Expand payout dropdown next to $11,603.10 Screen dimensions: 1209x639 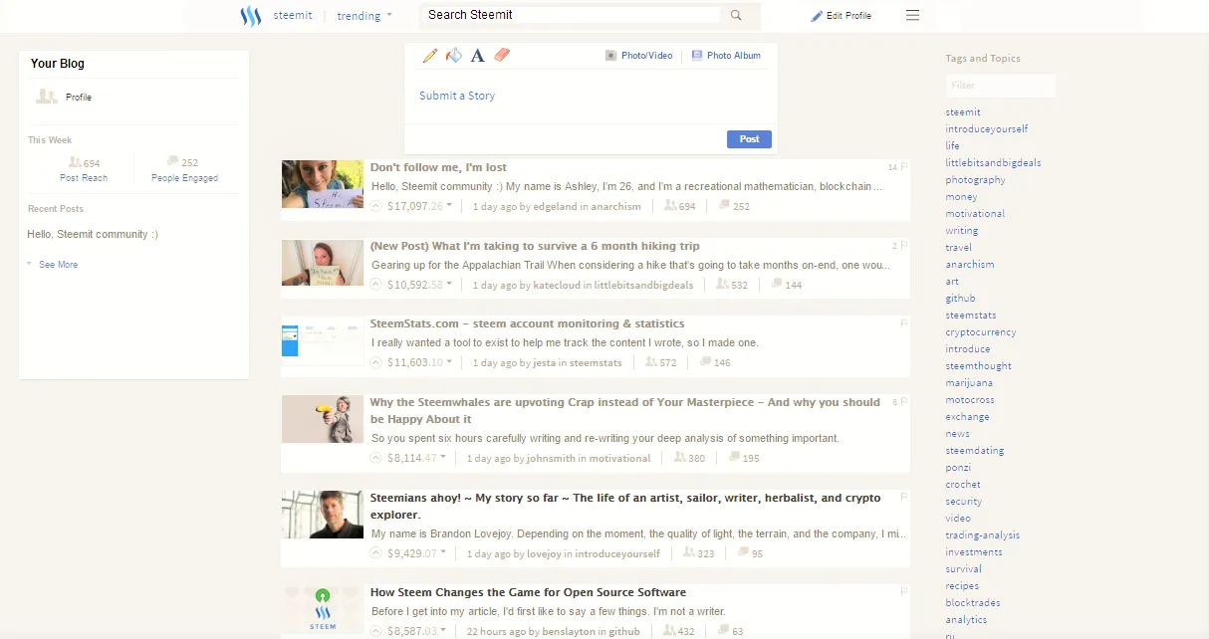(449, 362)
